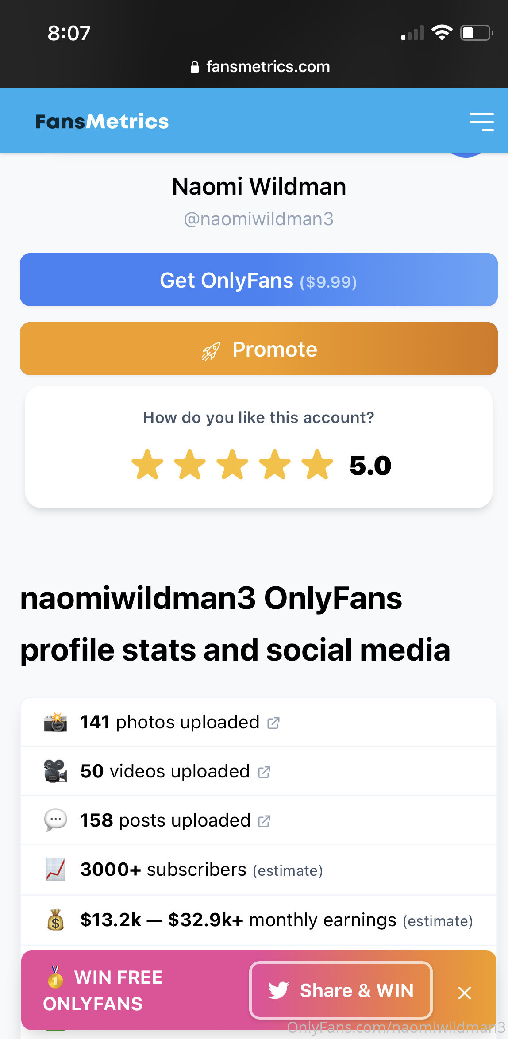The height and width of the screenshot is (1039, 508).
Task: Tap the 50 videos uploaded row
Action: pos(165,771)
